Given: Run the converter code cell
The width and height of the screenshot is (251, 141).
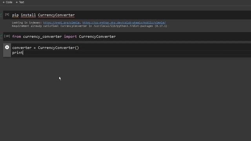Looking at the screenshot, I should tap(7, 47).
